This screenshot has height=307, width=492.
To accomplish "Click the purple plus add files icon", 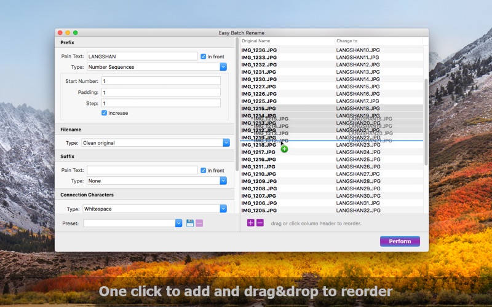I will tap(251, 223).
